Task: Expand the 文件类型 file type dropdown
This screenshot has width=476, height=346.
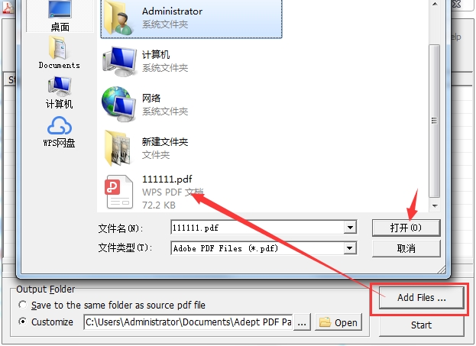Action: tap(350, 248)
